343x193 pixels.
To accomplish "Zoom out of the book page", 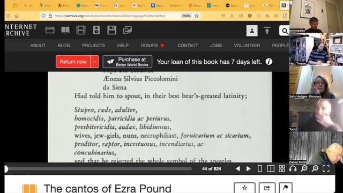I will point(304,168).
